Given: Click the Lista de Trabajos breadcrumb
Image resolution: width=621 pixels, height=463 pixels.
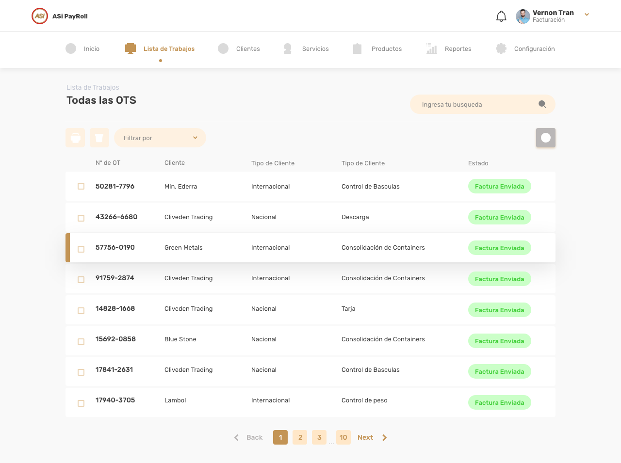Looking at the screenshot, I should [x=93, y=87].
